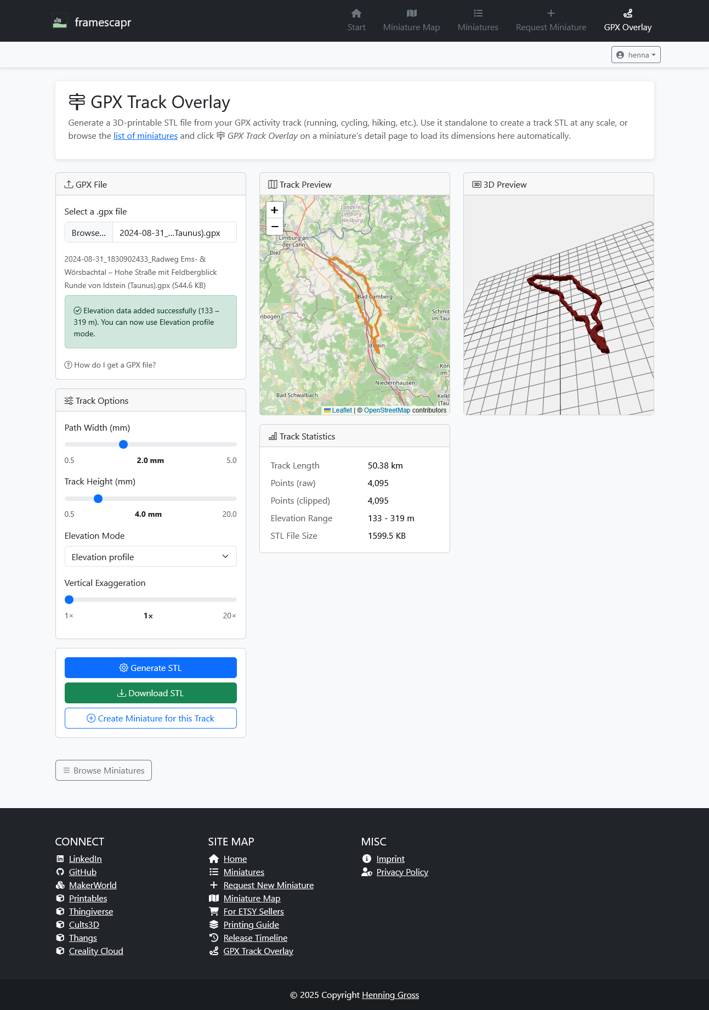This screenshot has height=1010, width=709.
Task: Click the Miniatures list icon in navbar
Action: click(x=478, y=13)
